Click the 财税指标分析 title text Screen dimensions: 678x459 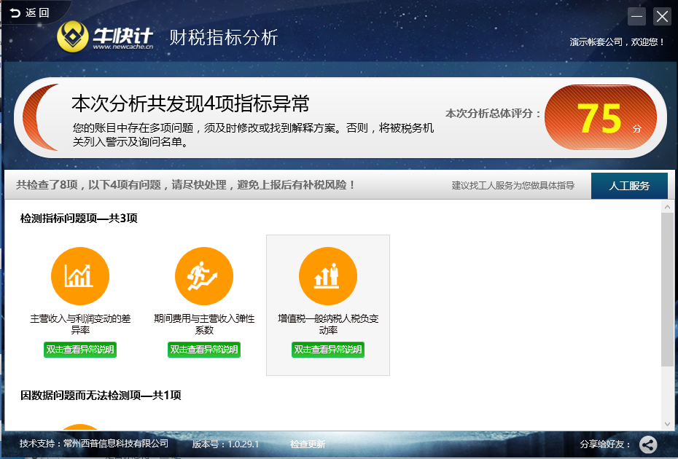223,37
